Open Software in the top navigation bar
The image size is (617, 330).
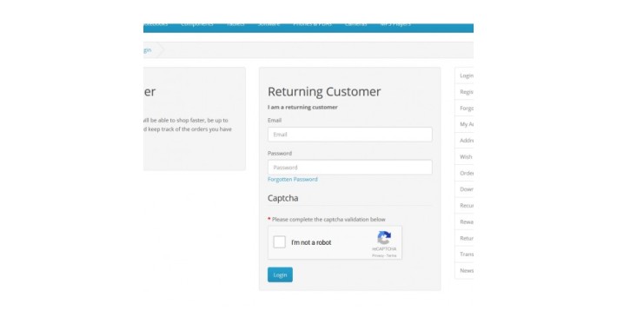269,24
